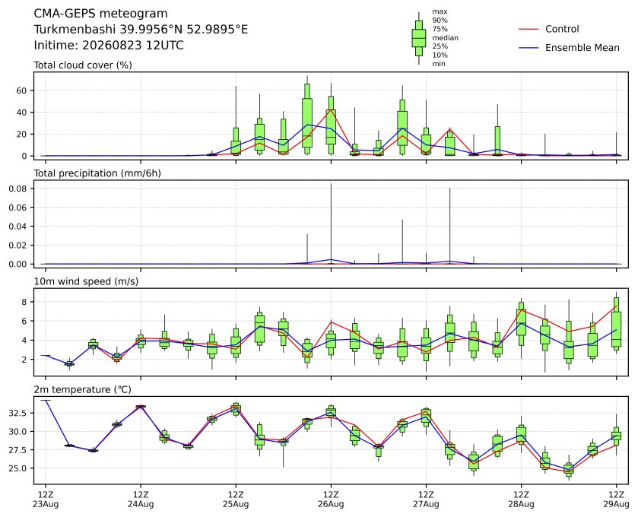Click the blue Ensemble Mean legend line
638x517 pixels.
528,48
